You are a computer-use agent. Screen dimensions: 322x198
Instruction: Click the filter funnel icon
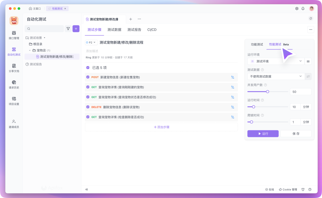click(68, 29)
